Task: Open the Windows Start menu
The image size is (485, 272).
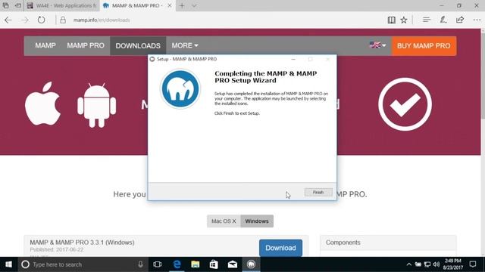Action: coord(8,264)
